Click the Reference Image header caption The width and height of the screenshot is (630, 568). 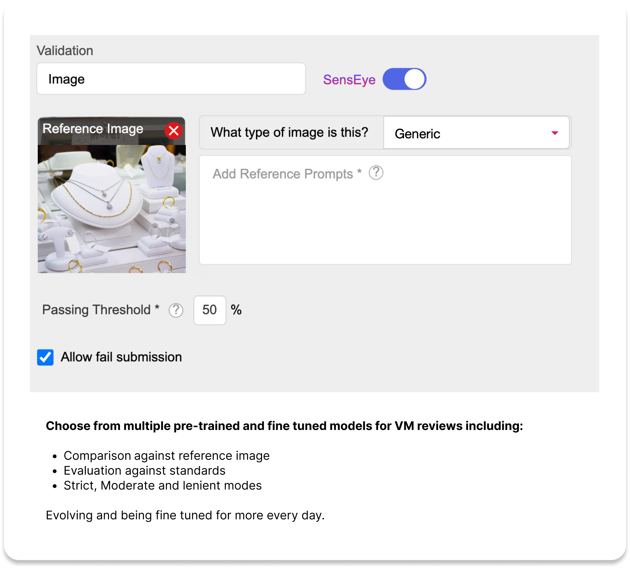pyautogui.click(x=93, y=129)
